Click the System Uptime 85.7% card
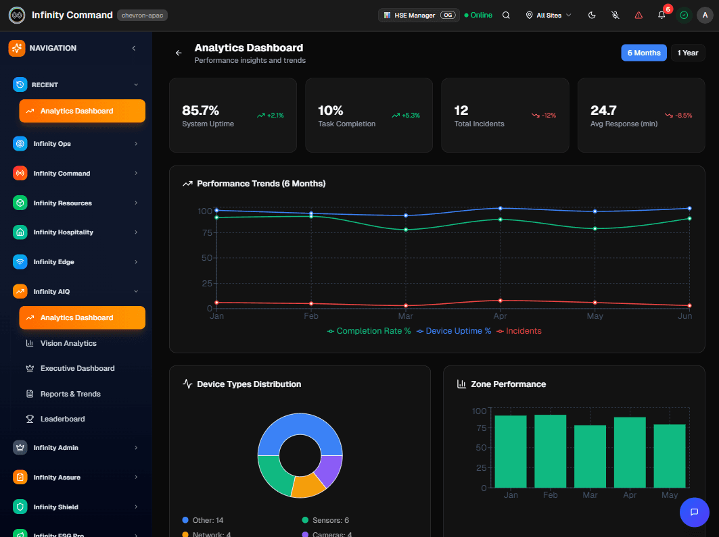This screenshot has width=719, height=537. tap(233, 115)
